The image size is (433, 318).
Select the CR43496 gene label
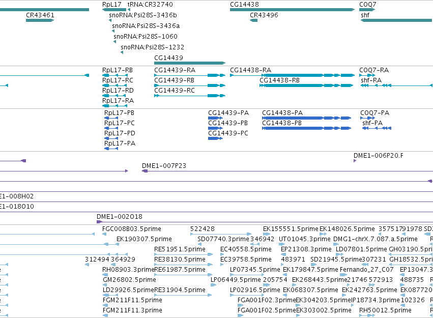tap(264, 15)
